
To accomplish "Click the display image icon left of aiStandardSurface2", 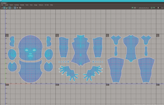I will [133, 8].
